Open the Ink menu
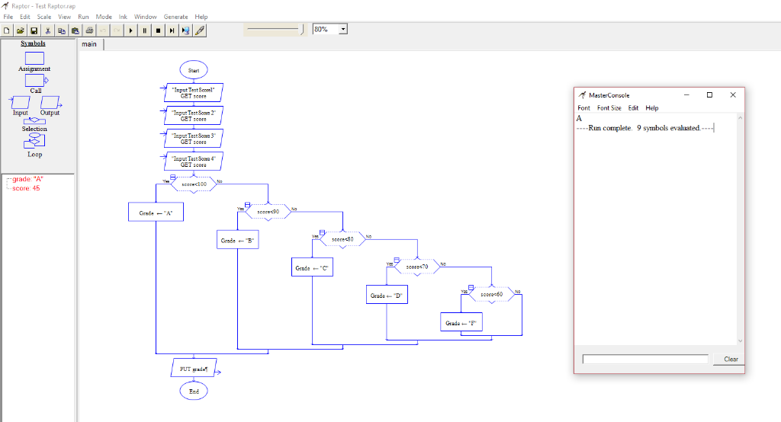The image size is (781, 422). click(123, 17)
